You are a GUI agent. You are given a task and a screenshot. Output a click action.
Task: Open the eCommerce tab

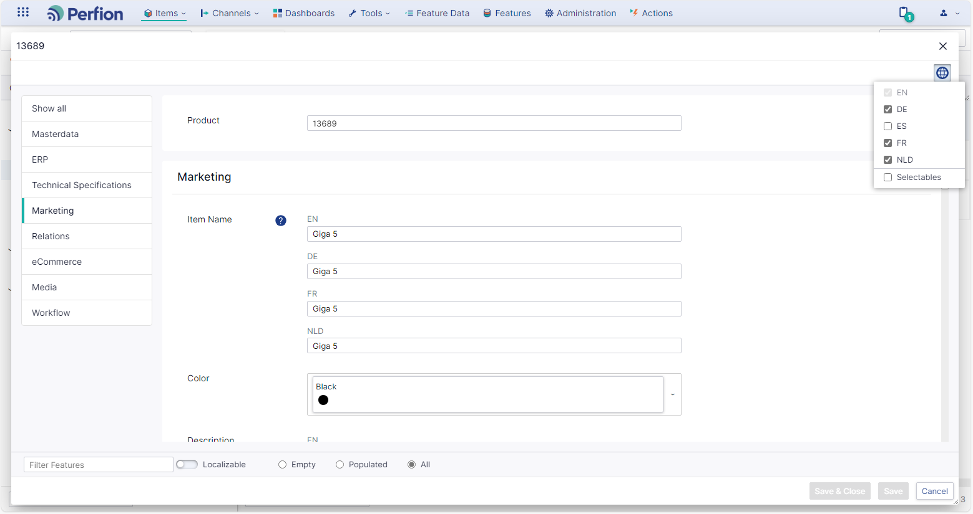[x=87, y=262]
